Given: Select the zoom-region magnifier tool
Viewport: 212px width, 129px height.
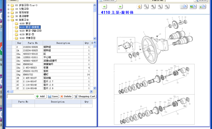Looking at the screenshot, I should coord(146,6).
